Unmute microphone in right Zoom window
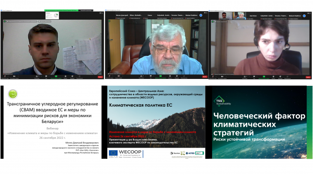The width and height of the screenshot is (313, 175). coord(213,76)
